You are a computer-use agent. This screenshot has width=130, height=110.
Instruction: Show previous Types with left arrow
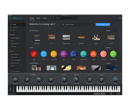click(115, 48)
